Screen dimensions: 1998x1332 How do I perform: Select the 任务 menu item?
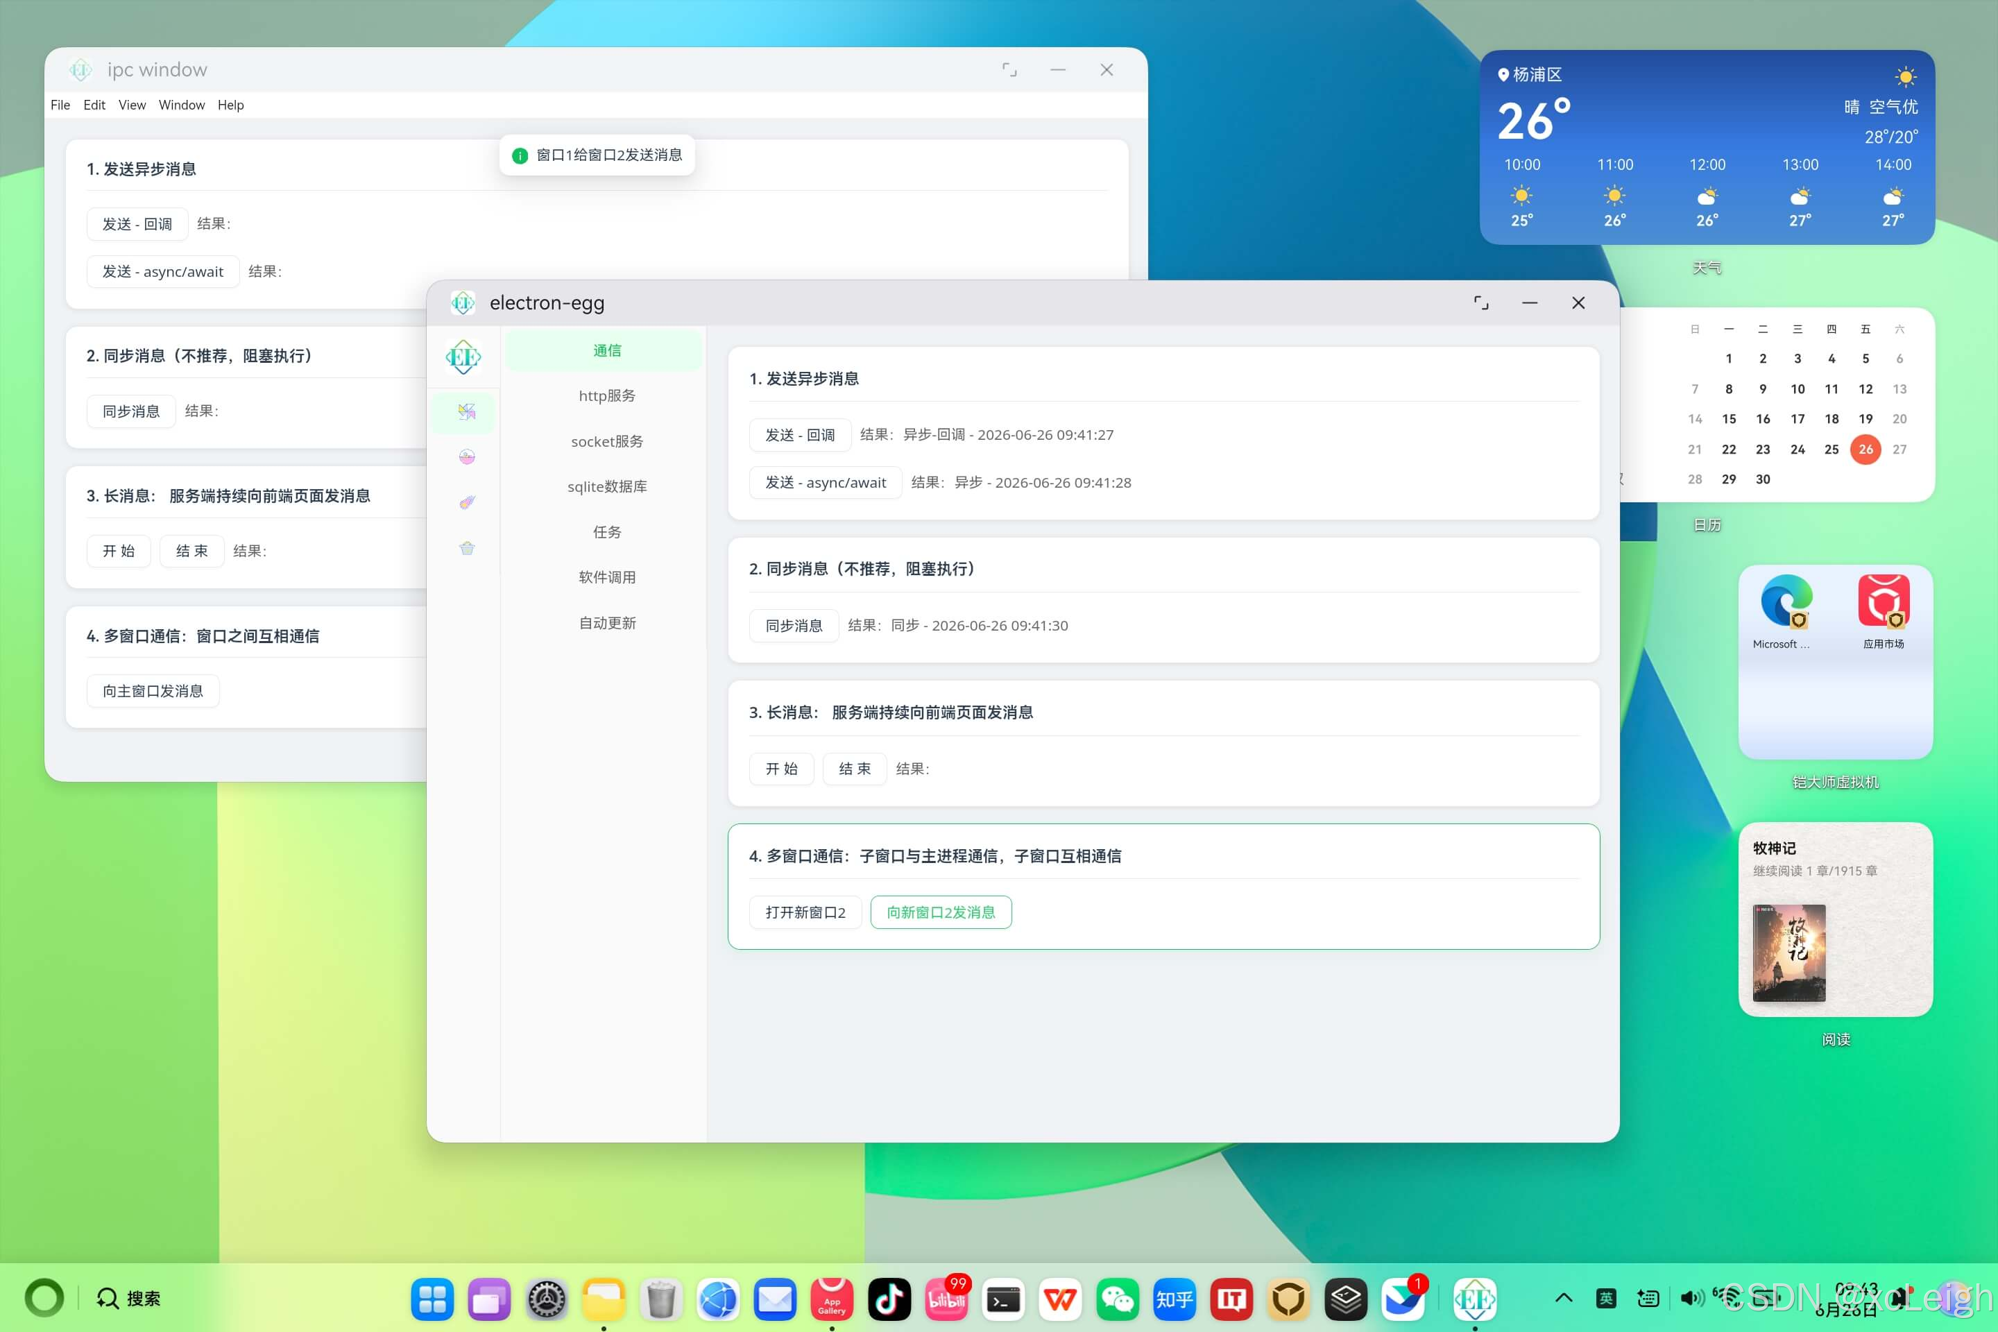coord(606,532)
